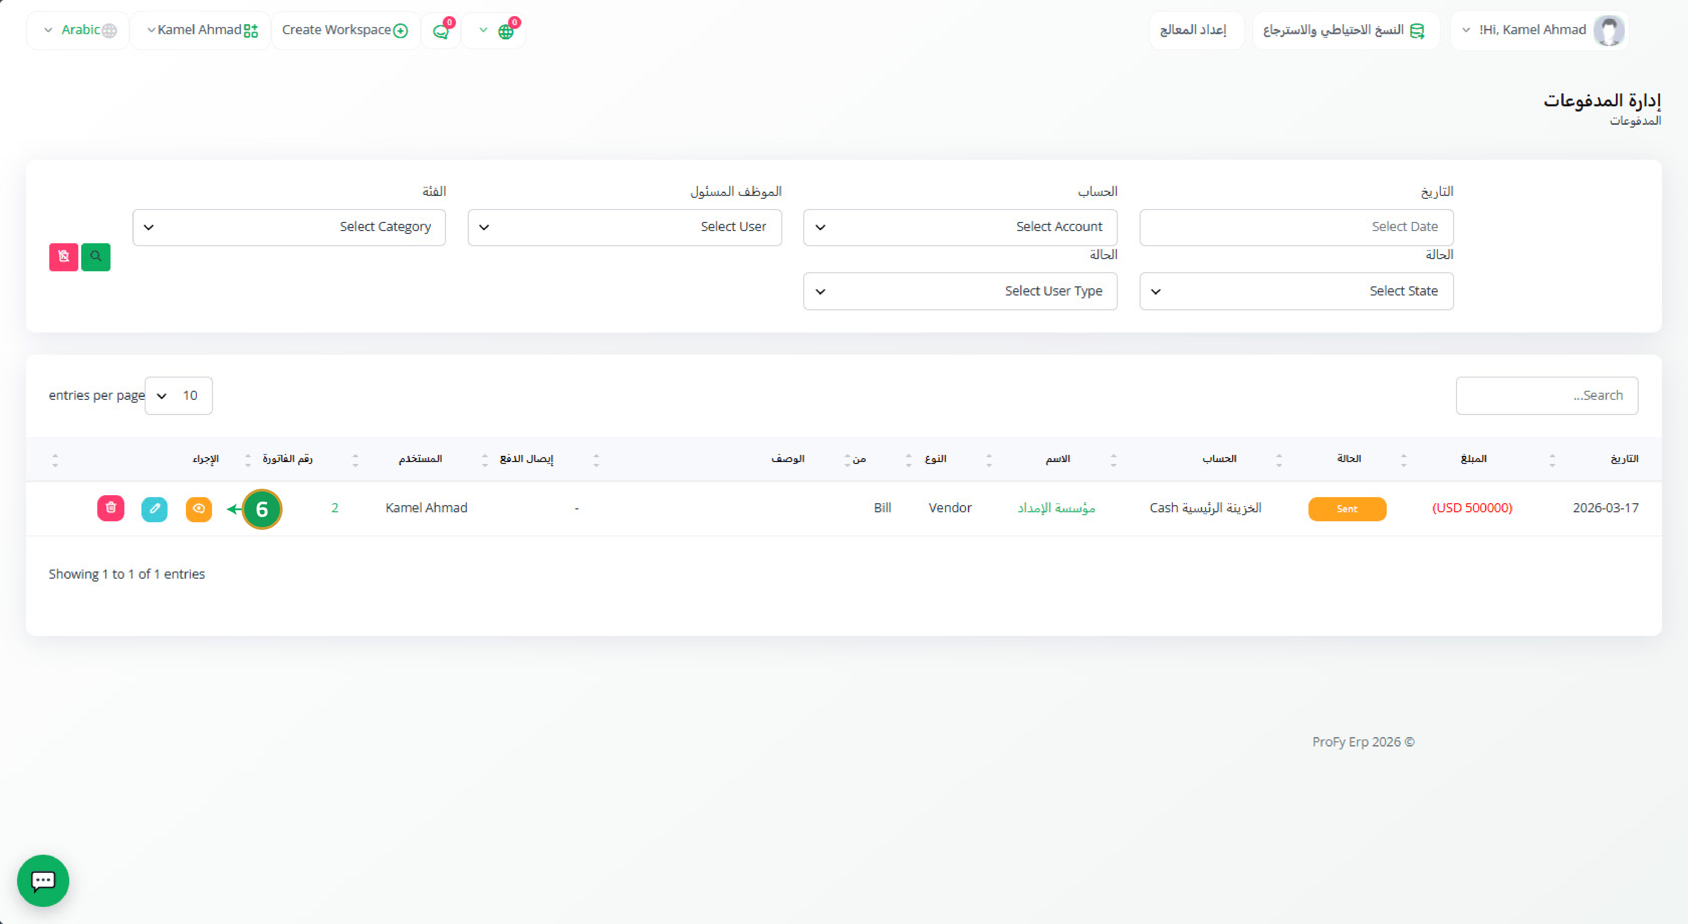1688x924 pixels.
Task: Sort table by الوصف column header
Action: (788, 459)
